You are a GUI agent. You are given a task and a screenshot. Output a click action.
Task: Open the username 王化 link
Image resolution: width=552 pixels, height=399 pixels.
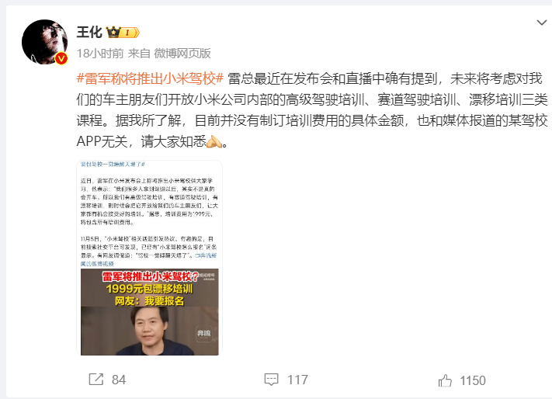click(x=89, y=33)
